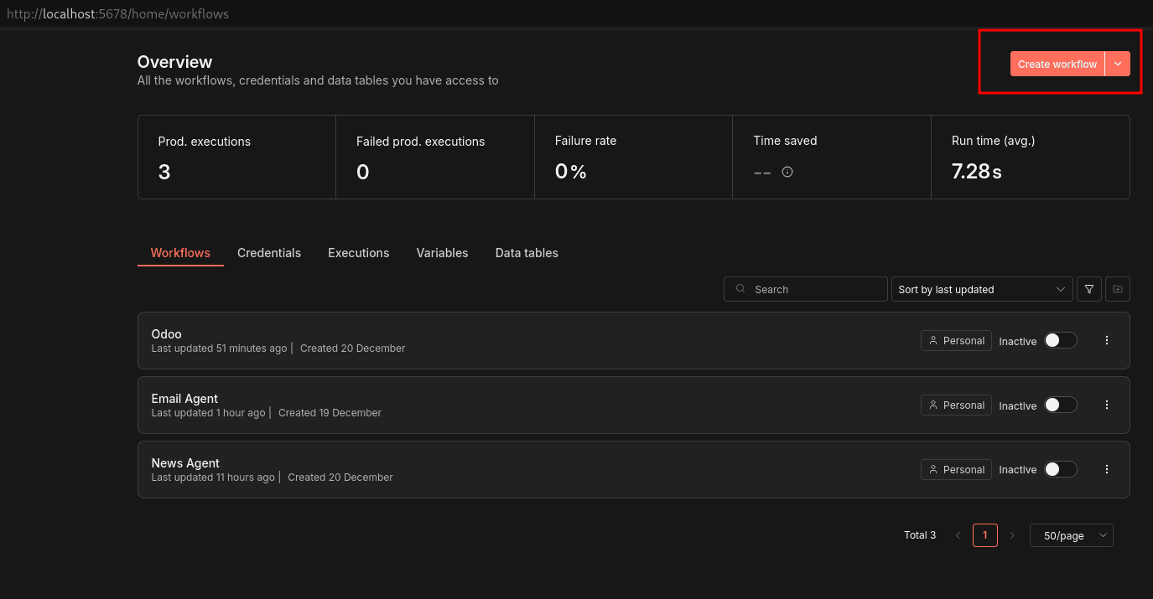Click the Create workflow button
Viewport: 1153px width, 599px height.
click(1057, 63)
